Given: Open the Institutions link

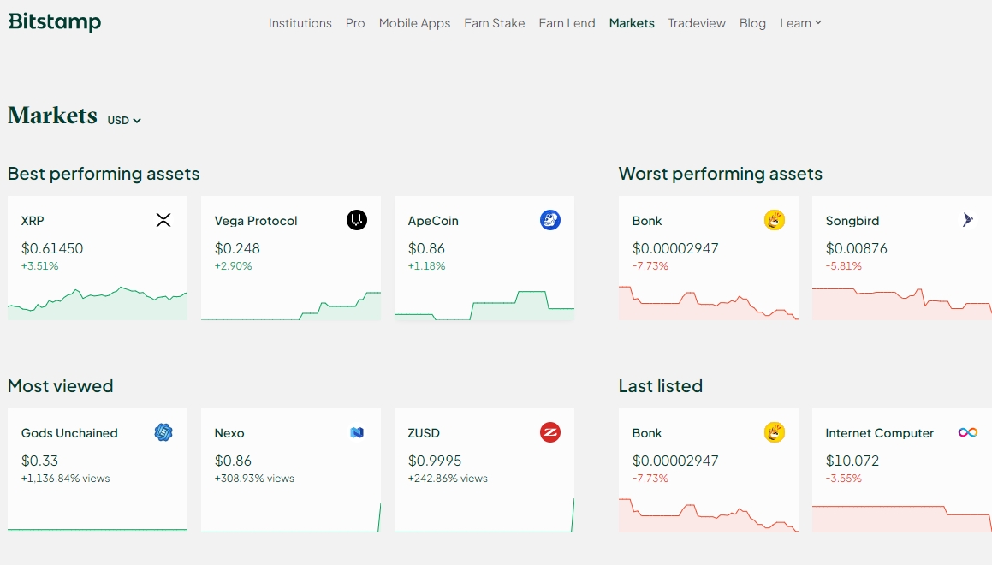Looking at the screenshot, I should tap(300, 23).
